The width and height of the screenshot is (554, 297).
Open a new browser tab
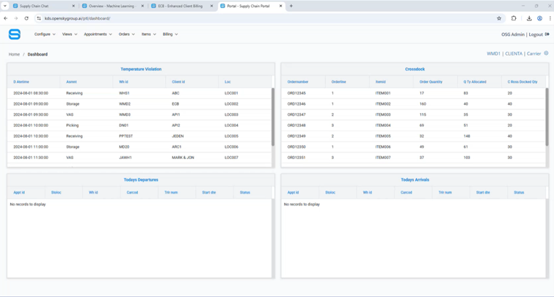291,6
